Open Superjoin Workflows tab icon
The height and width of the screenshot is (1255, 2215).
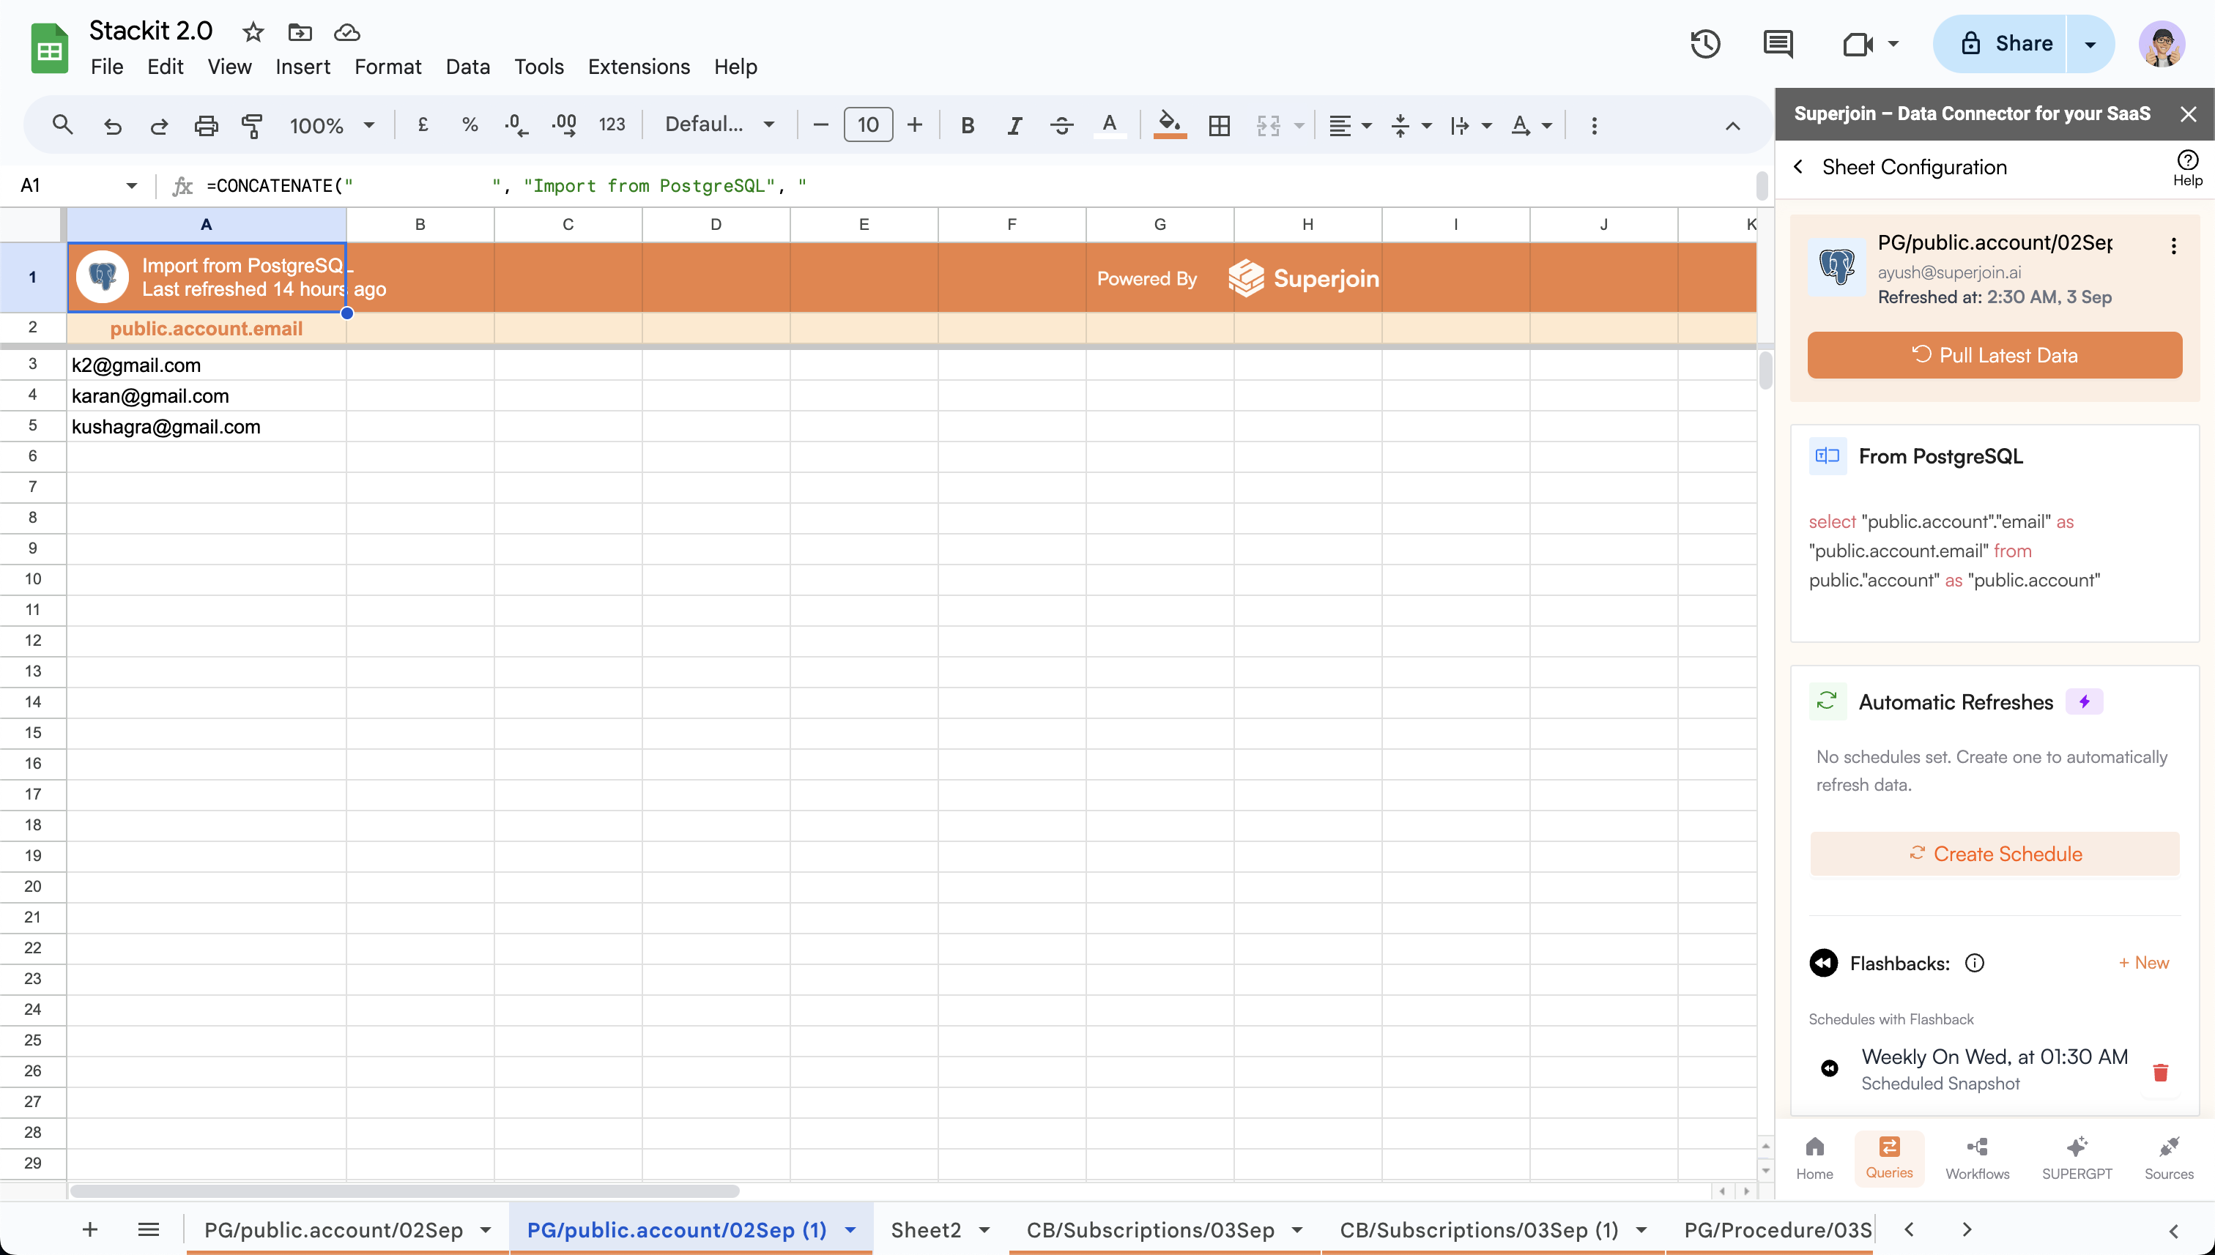click(x=1976, y=1157)
